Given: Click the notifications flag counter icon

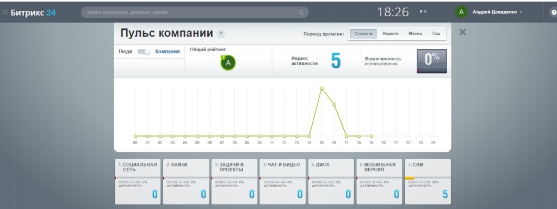Looking at the screenshot, I should coord(423,12).
